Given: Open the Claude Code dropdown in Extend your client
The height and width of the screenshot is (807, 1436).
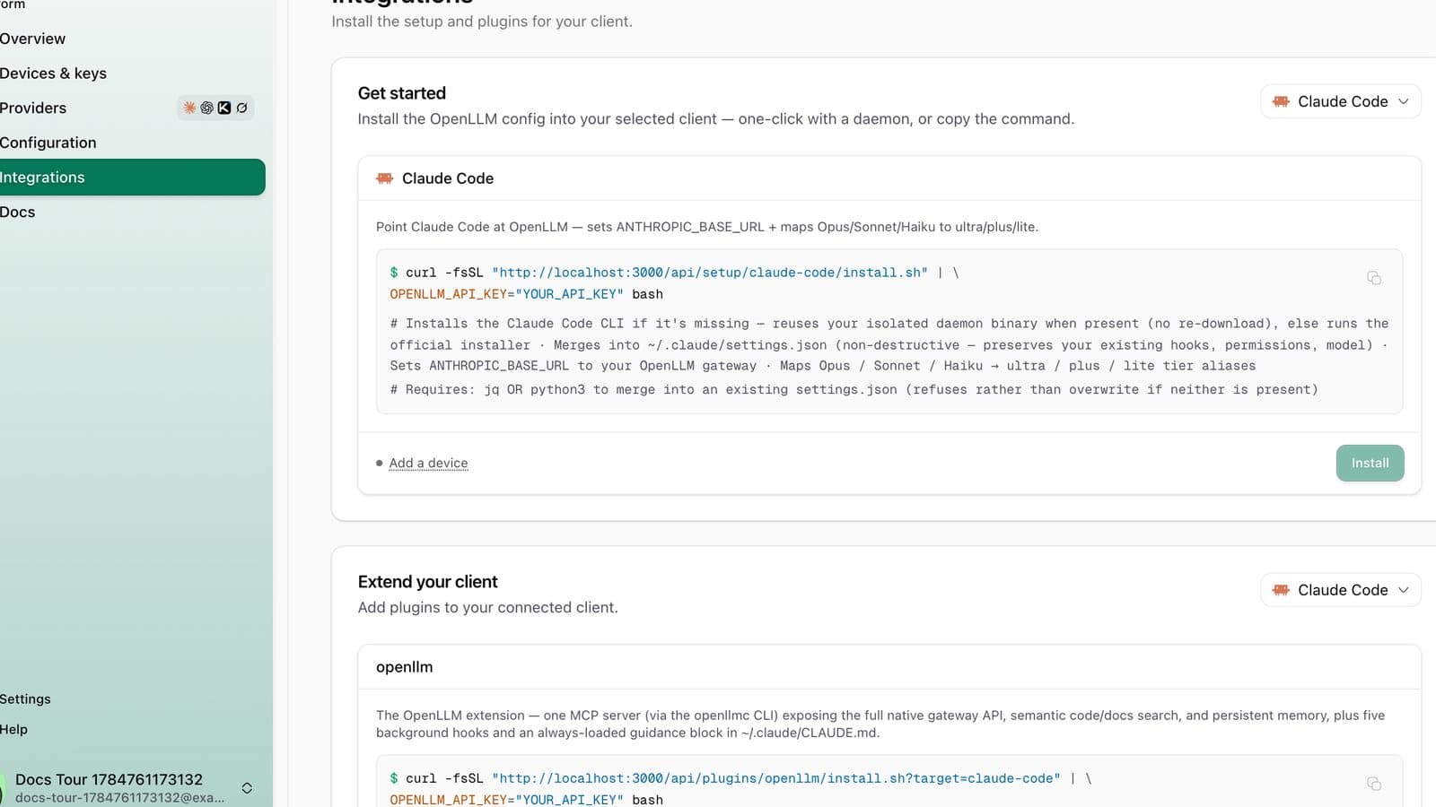Looking at the screenshot, I should tap(1341, 590).
